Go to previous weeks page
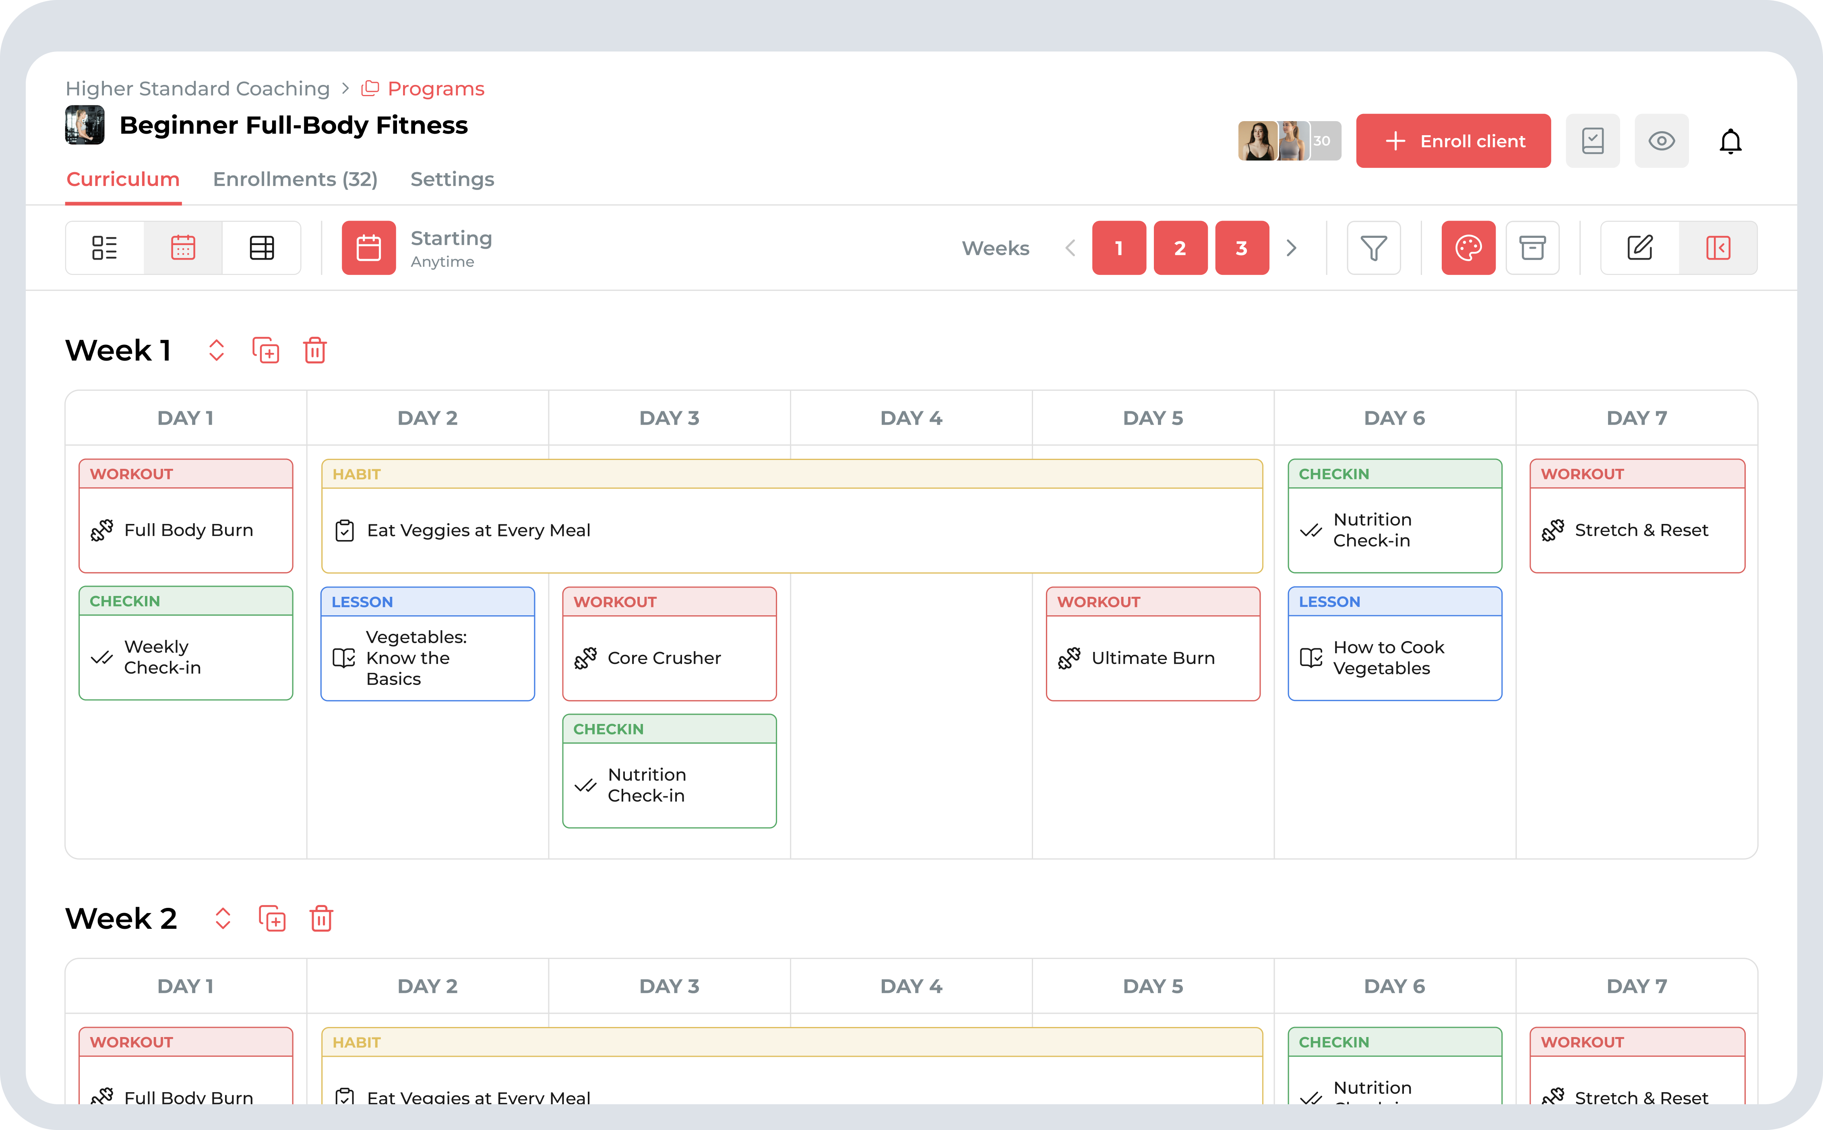Viewport: 1823px width, 1130px height. tap(1070, 247)
